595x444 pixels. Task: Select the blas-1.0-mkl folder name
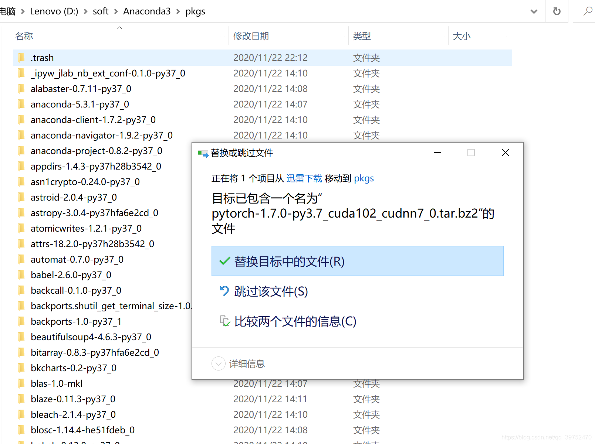coord(57,383)
